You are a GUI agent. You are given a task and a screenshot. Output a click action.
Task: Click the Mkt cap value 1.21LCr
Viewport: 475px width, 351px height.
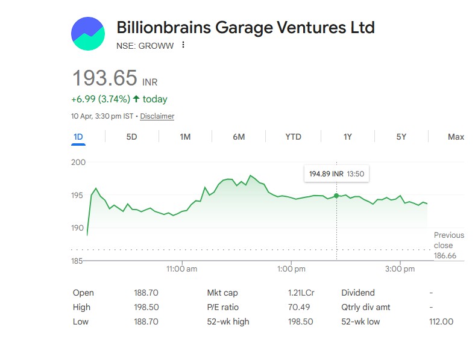click(301, 293)
